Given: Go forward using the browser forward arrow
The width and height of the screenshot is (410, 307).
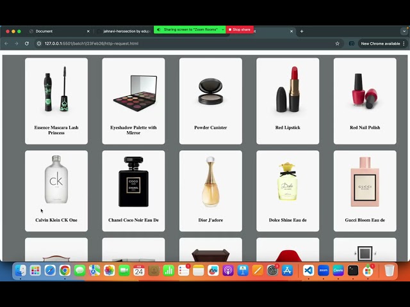Looking at the screenshot, I should pyautogui.click(x=17, y=43).
